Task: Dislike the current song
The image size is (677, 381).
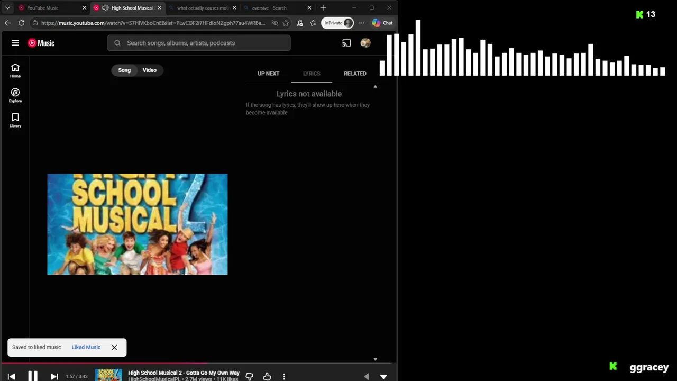Action: tap(250, 376)
